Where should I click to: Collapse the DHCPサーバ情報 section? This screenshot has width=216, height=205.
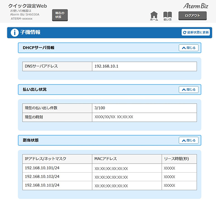pyautogui.click(x=189, y=48)
